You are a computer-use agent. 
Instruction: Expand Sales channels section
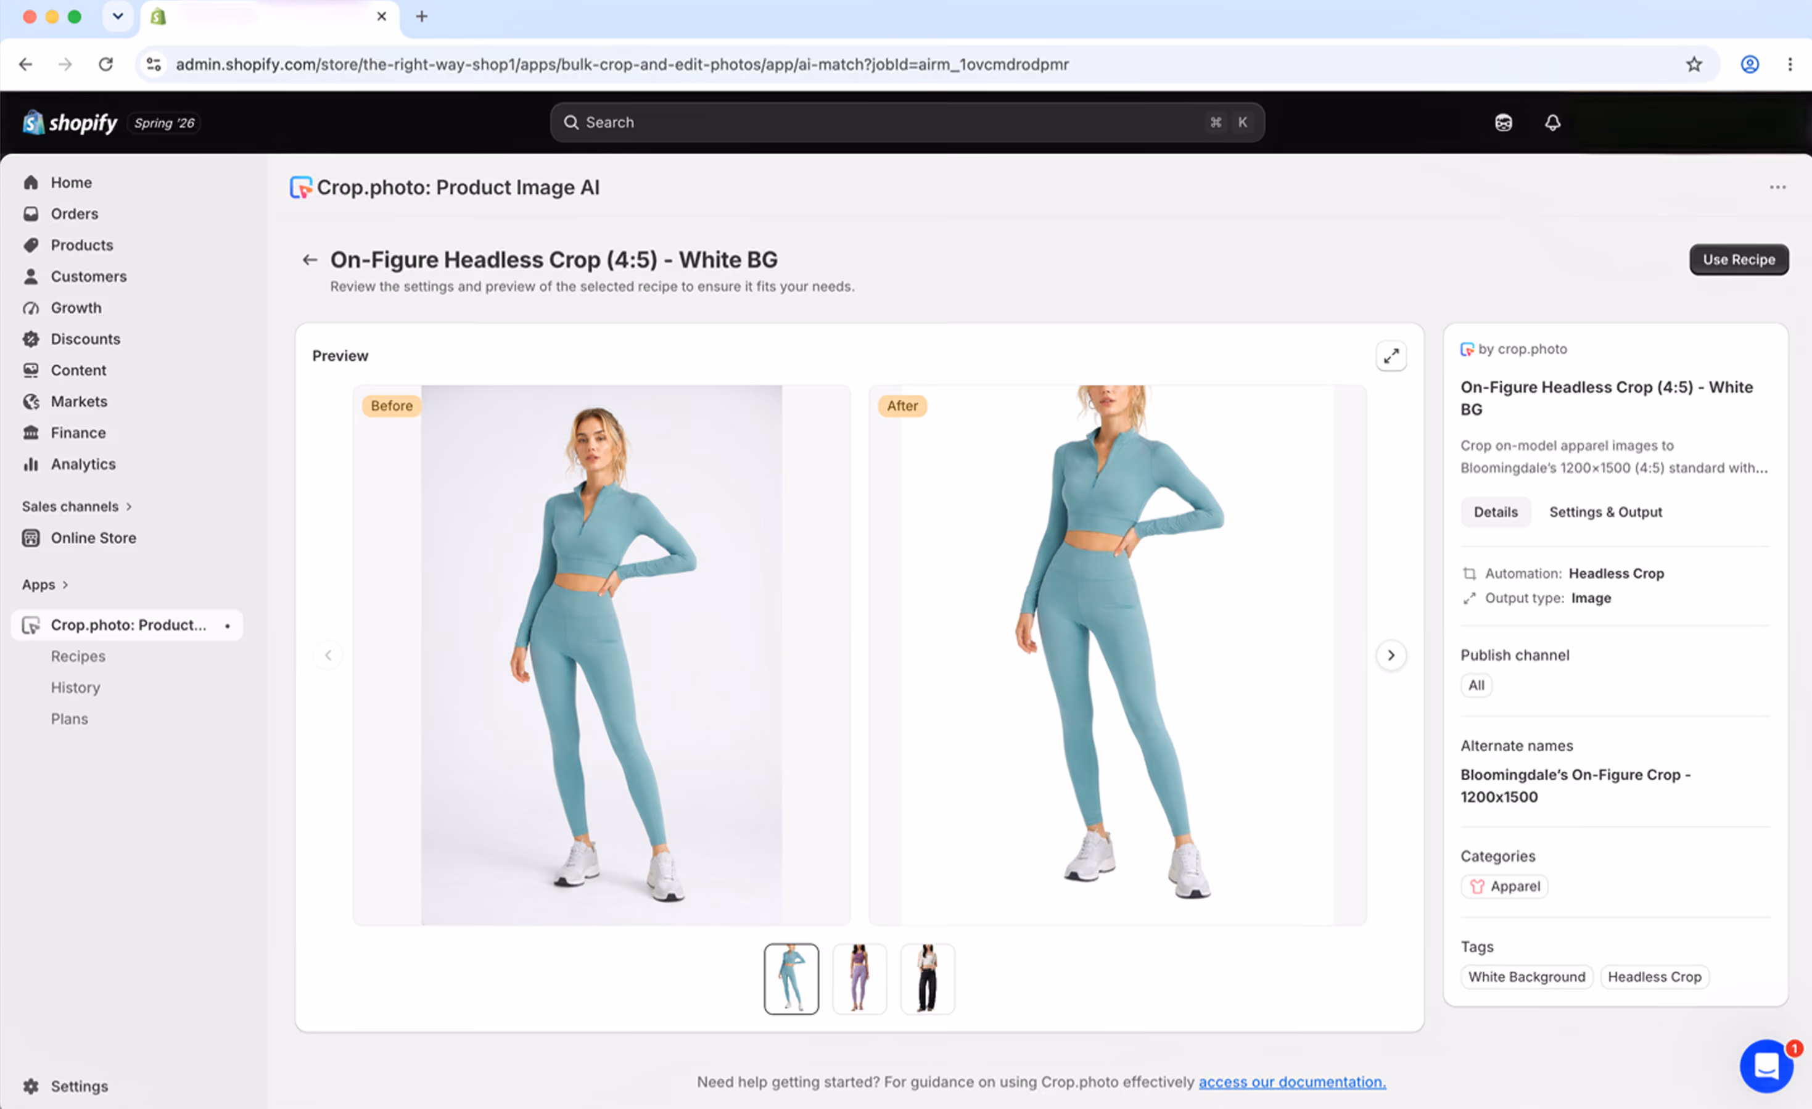76,506
